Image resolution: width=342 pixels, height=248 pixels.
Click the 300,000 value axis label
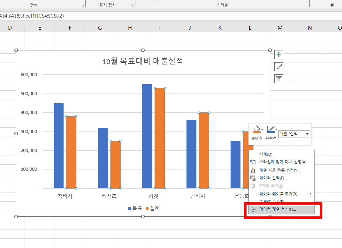pos(29,132)
